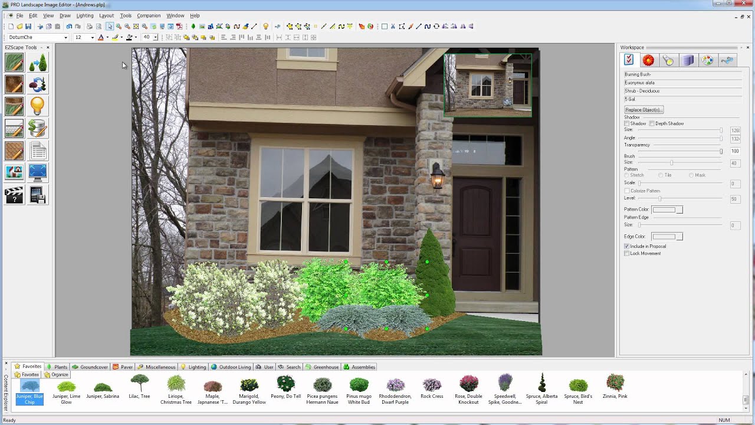Open the color palette workspace tab icon

coord(707,60)
